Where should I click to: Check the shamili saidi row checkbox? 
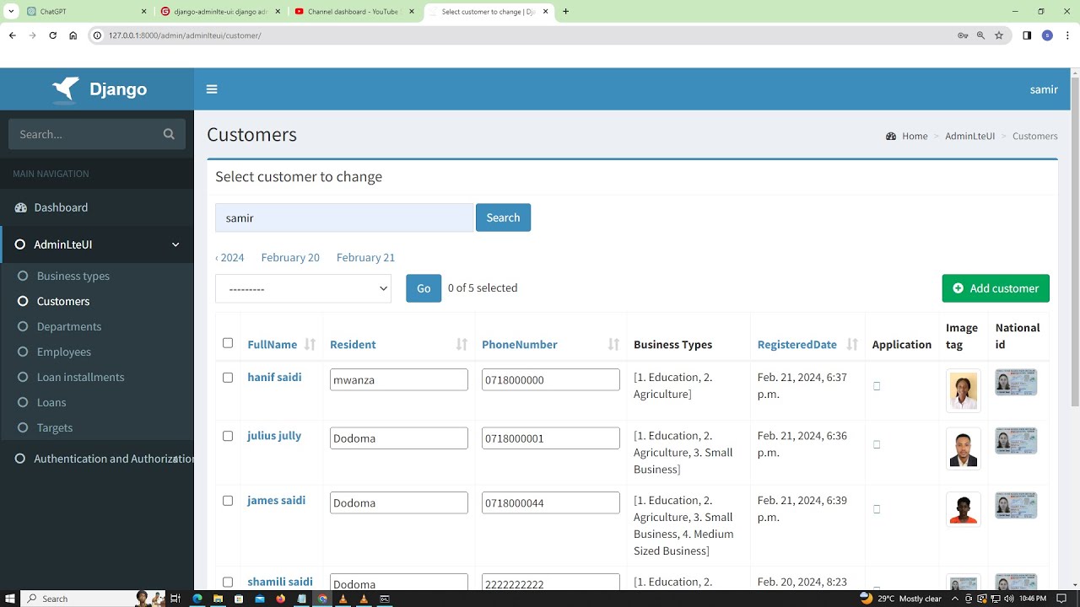tap(228, 582)
